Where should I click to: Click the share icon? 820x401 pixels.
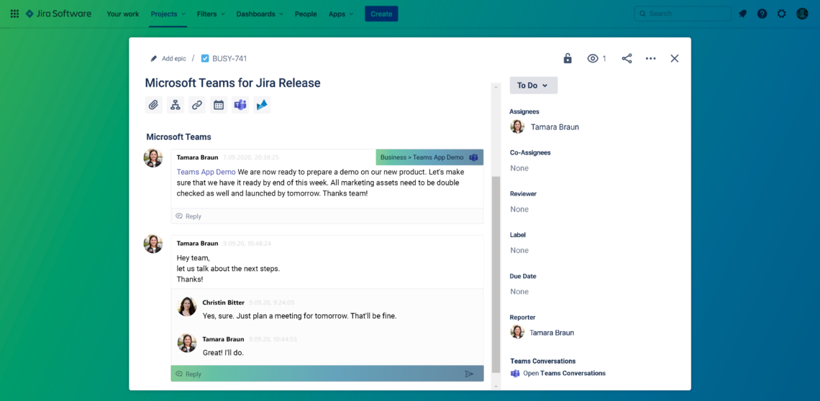coord(627,58)
